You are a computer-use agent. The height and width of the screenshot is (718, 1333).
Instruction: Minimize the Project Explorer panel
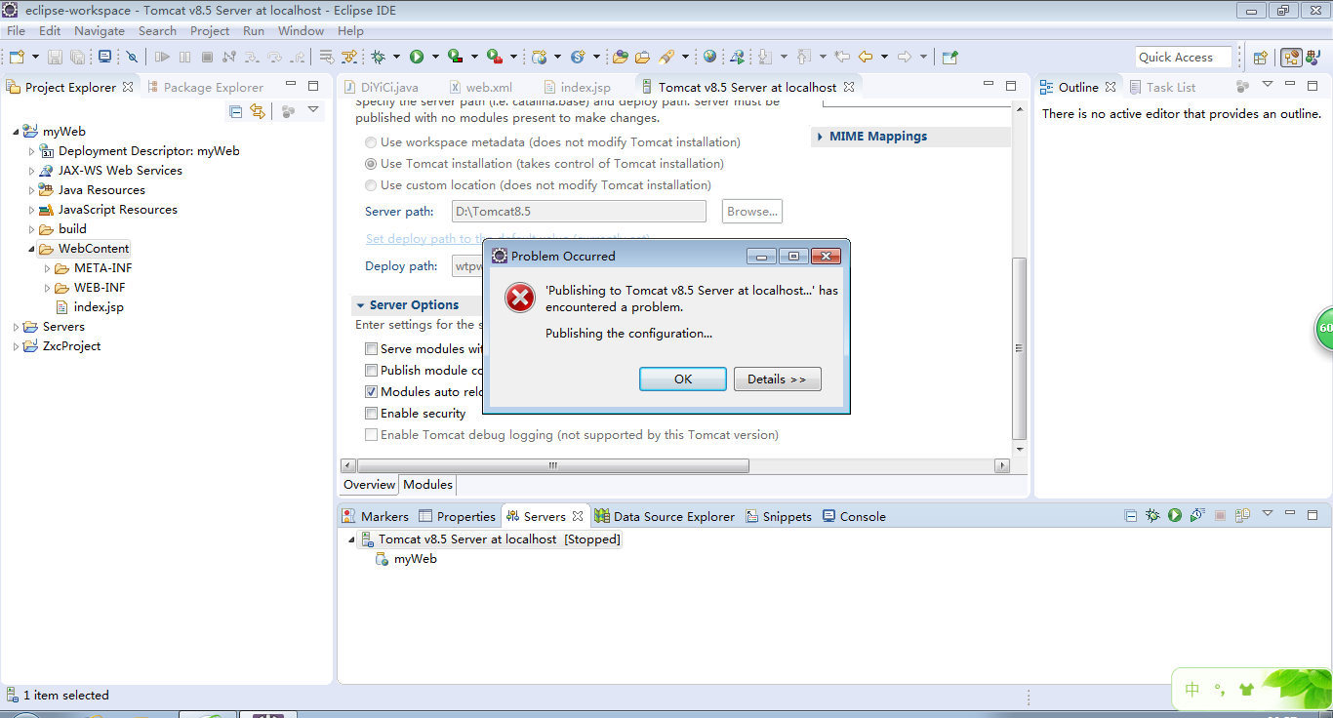coord(291,86)
